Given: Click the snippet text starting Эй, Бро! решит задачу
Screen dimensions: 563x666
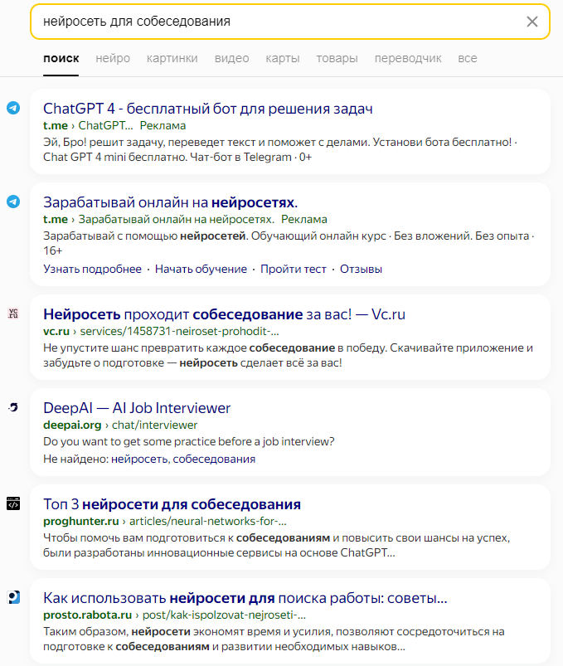Looking at the screenshot, I should click(280, 149).
